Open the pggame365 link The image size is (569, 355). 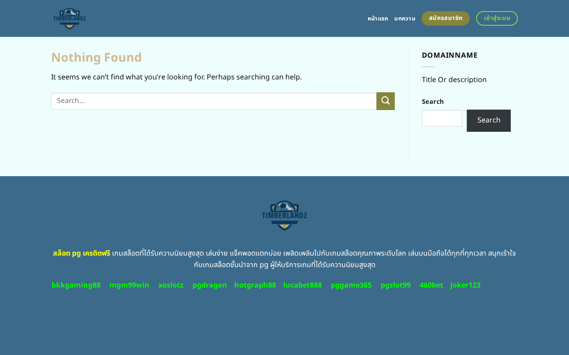351,285
